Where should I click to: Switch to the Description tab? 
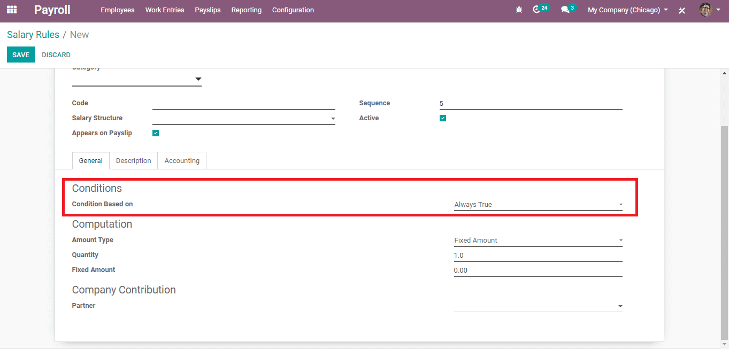click(134, 160)
